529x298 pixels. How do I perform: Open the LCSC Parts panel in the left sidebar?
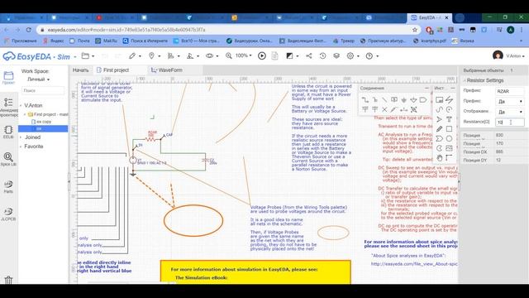point(8,186)
